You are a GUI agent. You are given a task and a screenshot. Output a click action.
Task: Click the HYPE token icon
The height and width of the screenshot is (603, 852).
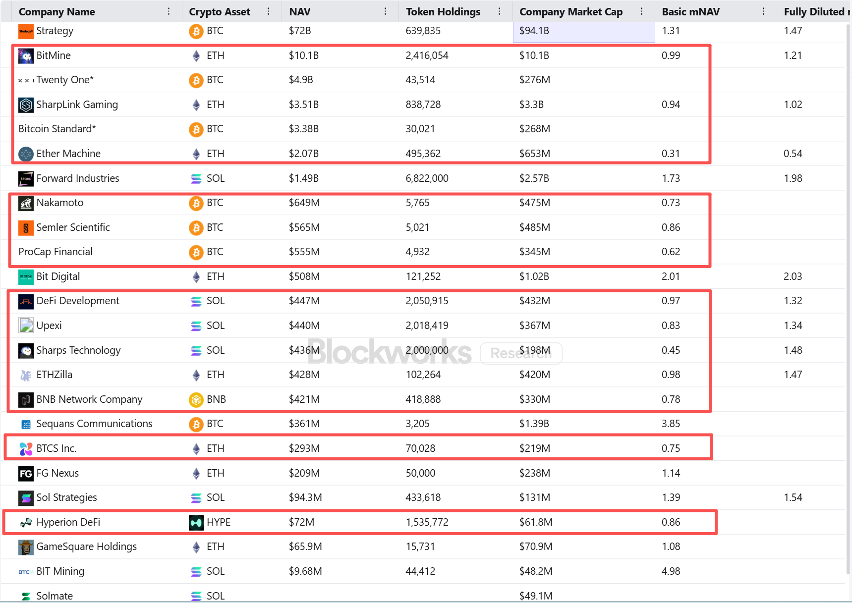(196, 523)
